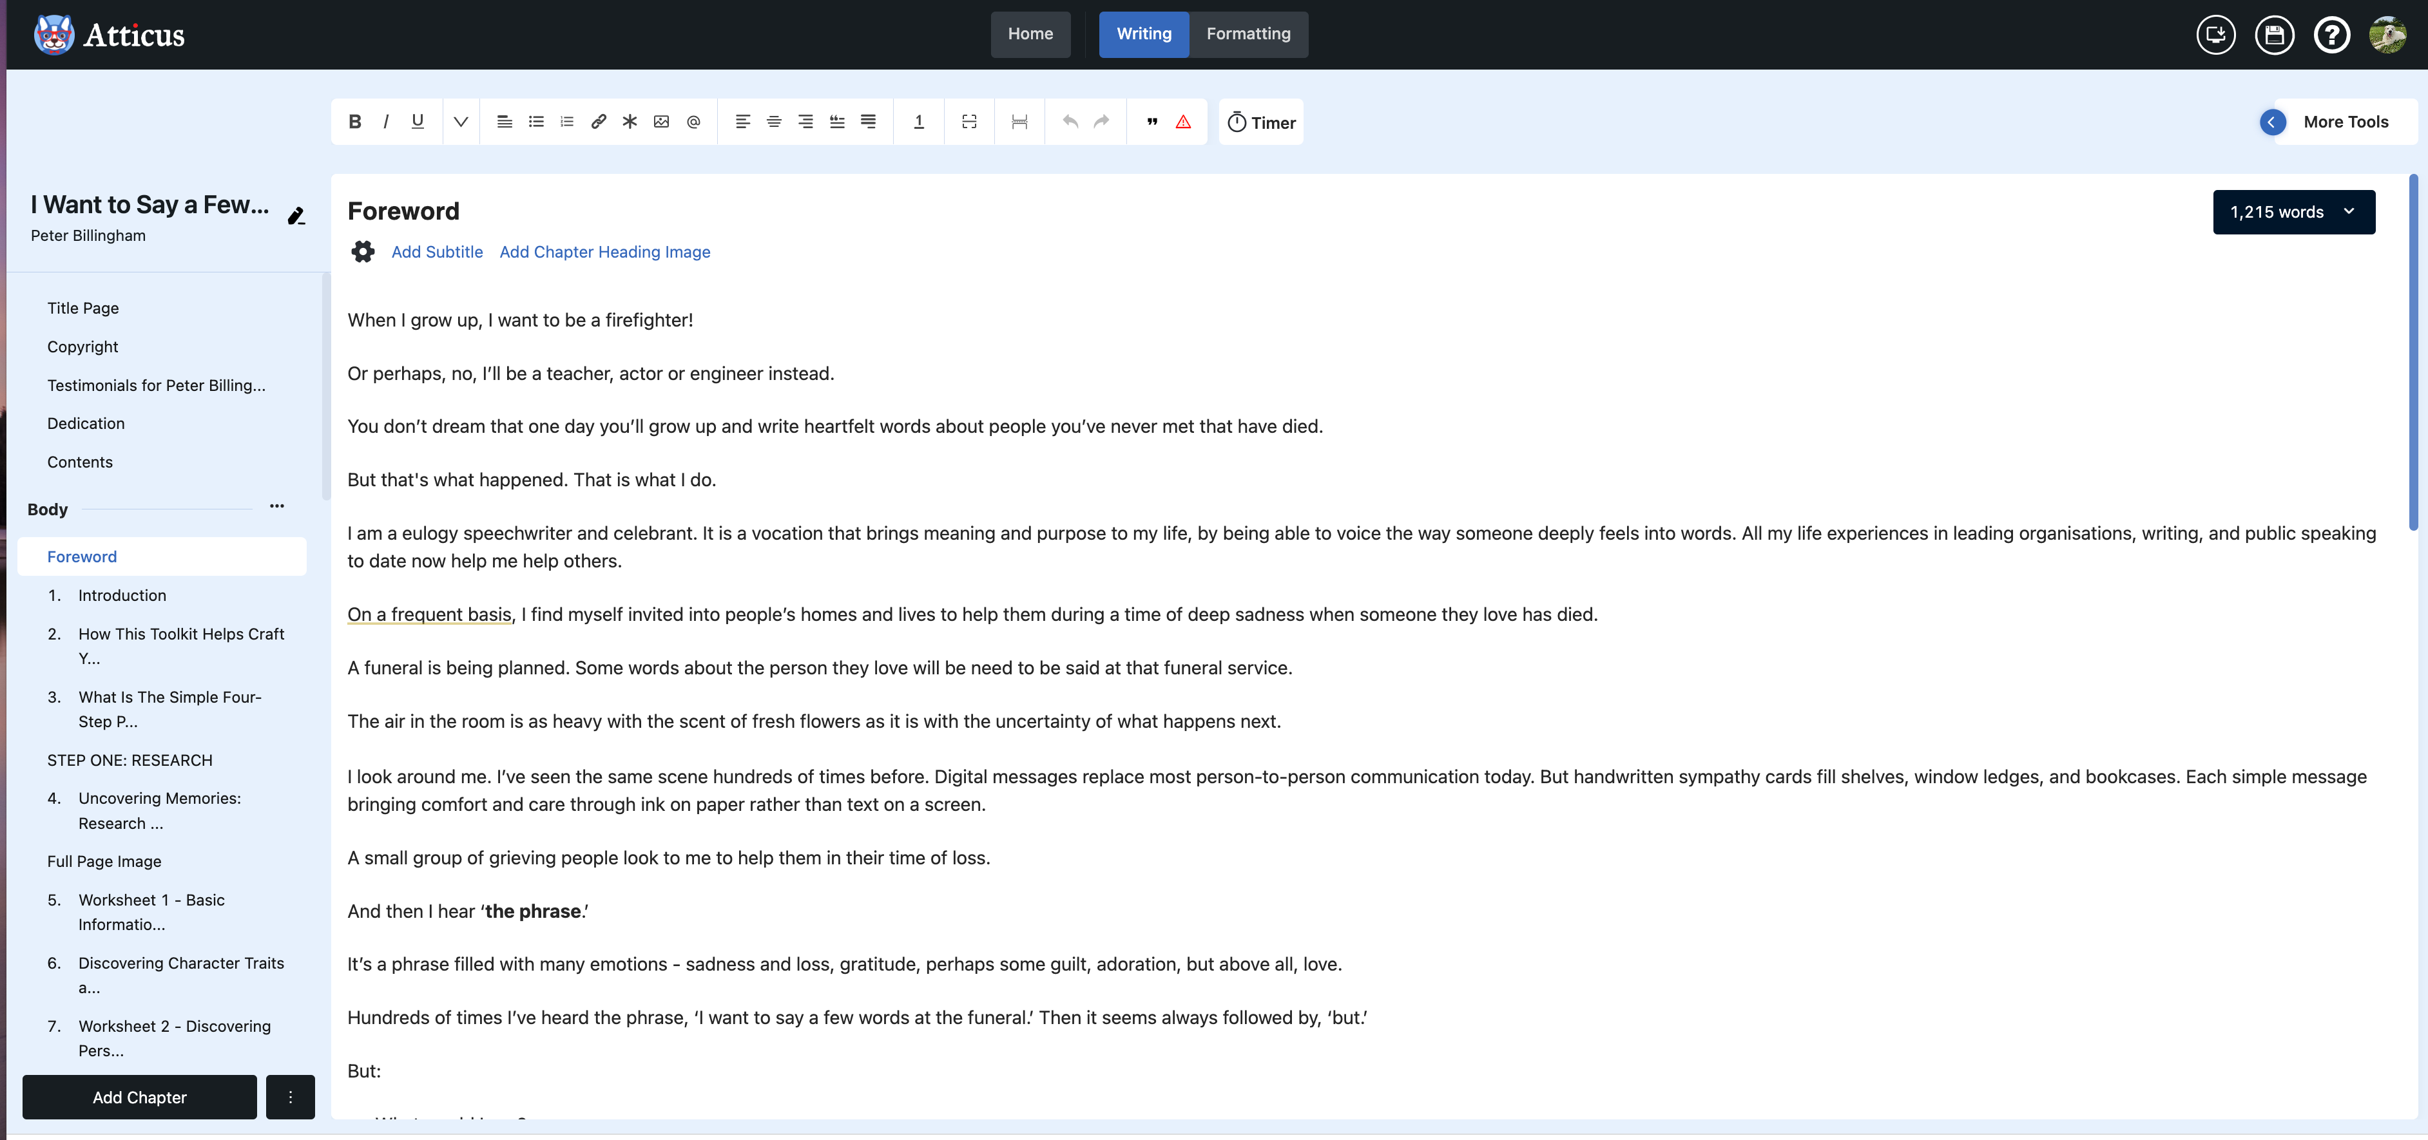Click the export book icon
2428x1140 pixels.
tap(2216, 35)
